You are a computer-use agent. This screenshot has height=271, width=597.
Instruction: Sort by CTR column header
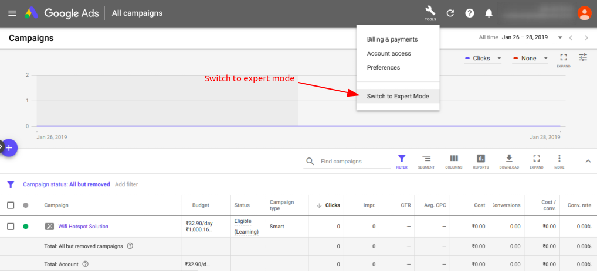[x=406, y=205]
